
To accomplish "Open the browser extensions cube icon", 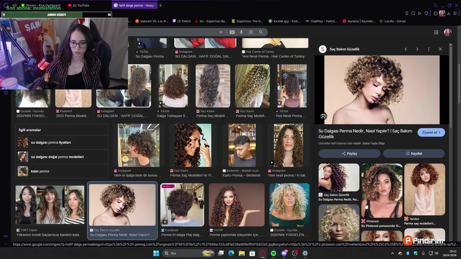I will (x=435, y=13).
